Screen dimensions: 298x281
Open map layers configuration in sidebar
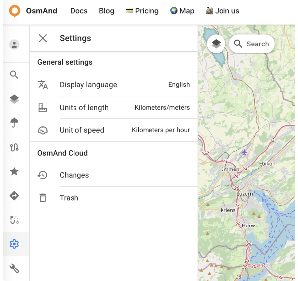(x=14, y=99)
